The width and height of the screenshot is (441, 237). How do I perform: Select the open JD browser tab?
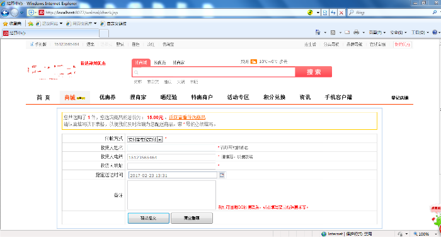pos(50,33)
